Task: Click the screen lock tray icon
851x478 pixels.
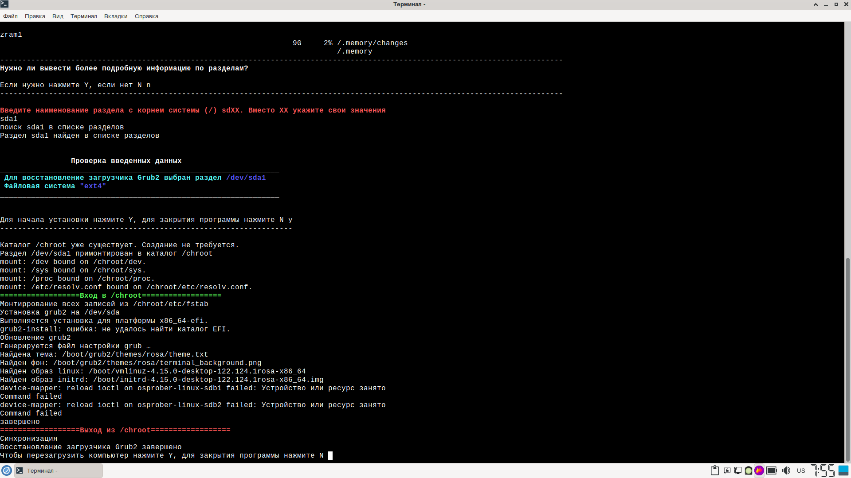Action: click(x=727, y=470)
